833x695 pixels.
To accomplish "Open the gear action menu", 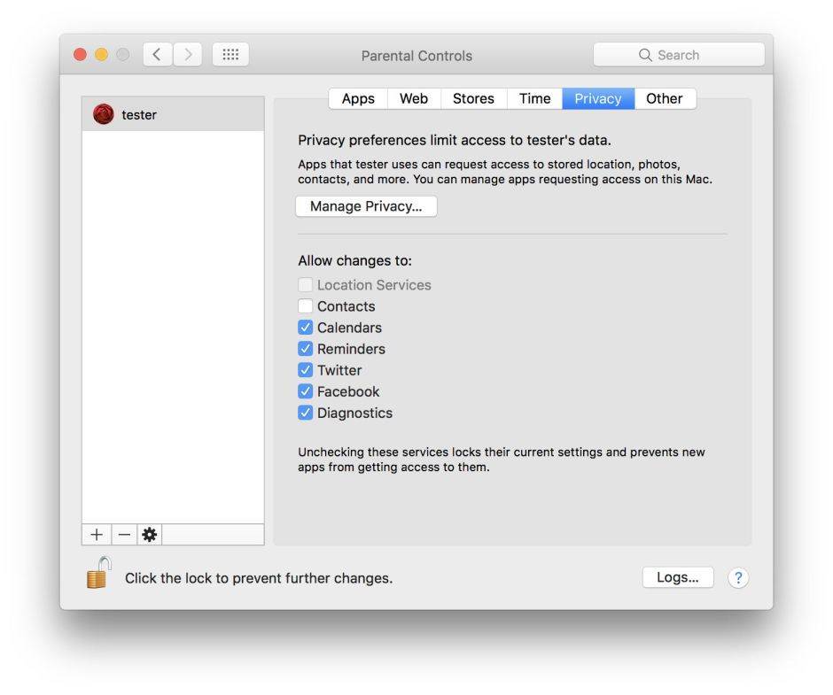I will [x=150, y=535].
